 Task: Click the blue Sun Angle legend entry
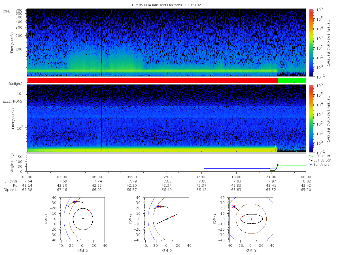319,165
